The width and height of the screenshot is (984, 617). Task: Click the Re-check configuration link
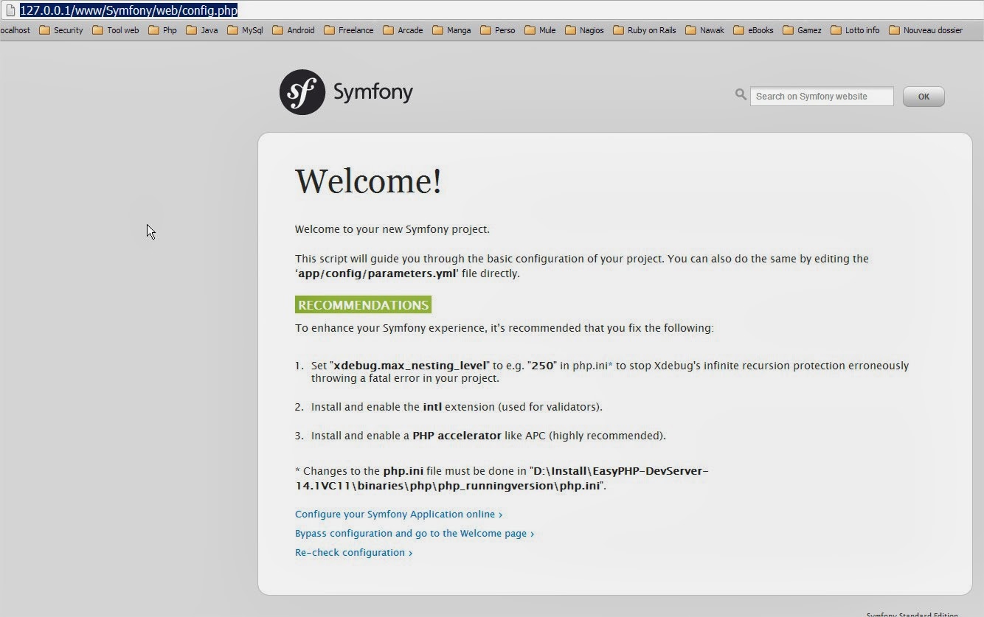353,552
